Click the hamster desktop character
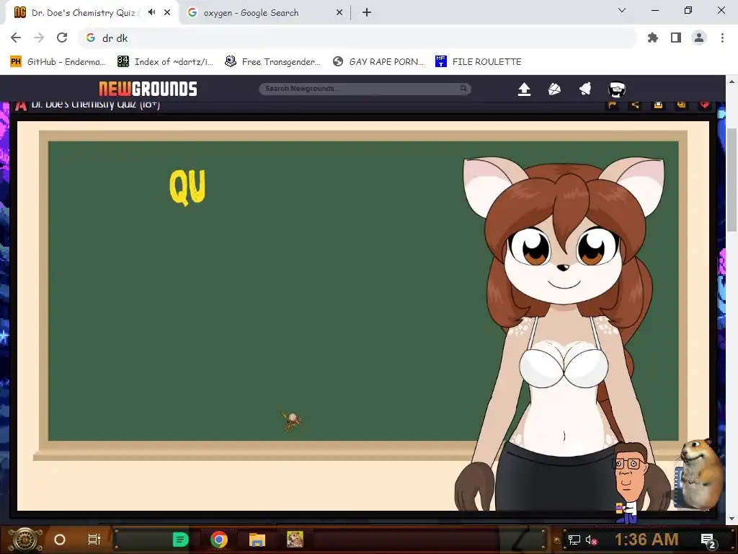Screen dimensions: 738x554 699,475
